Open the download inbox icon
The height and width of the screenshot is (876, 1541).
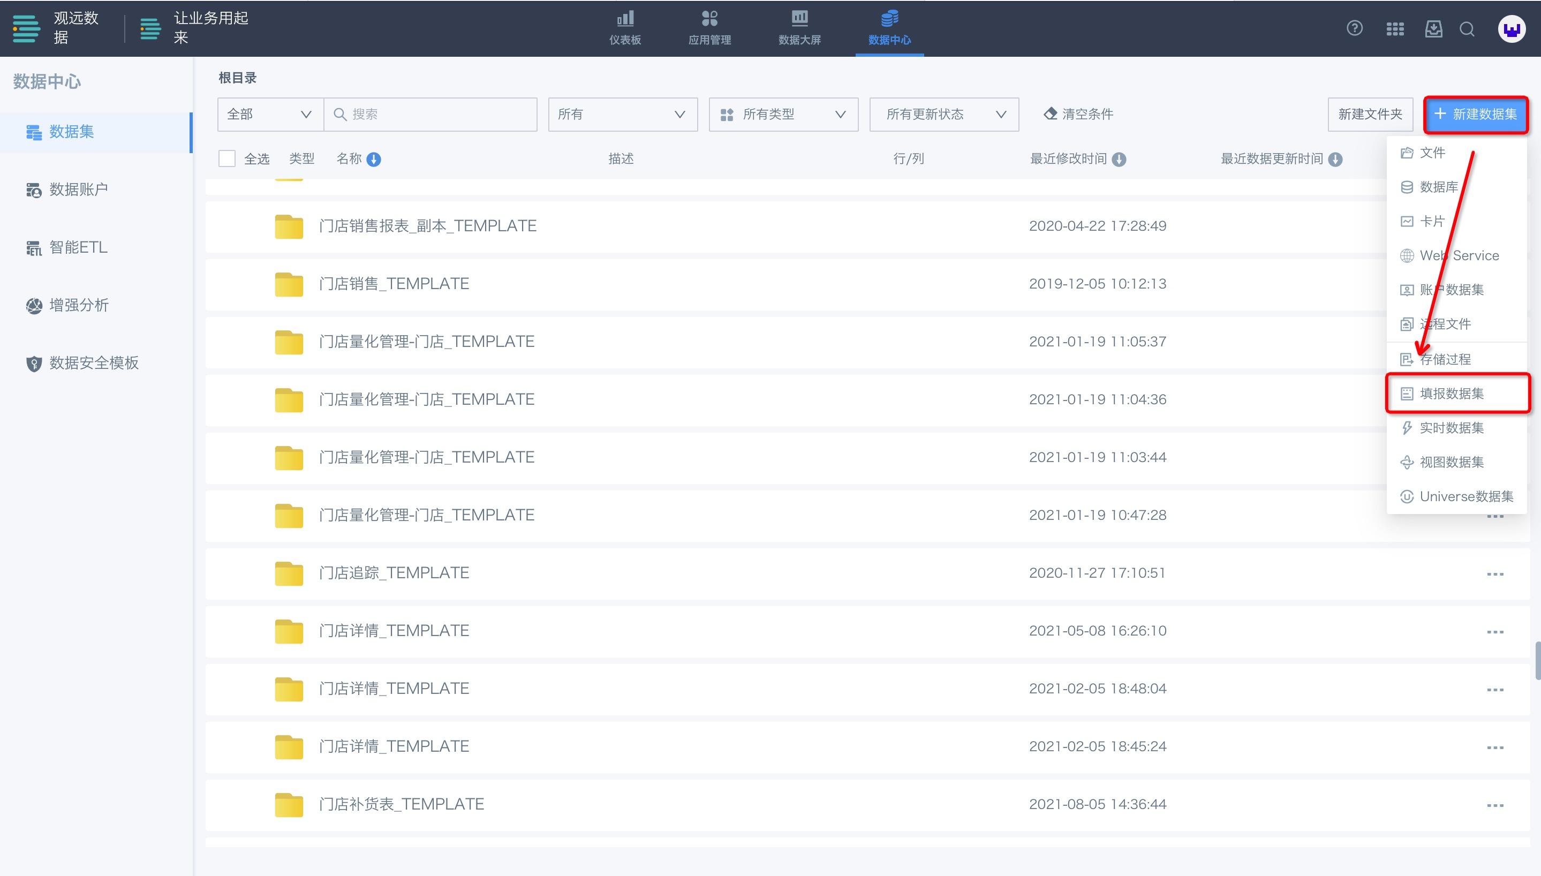pyautogui.click(x=1433, y=28)
